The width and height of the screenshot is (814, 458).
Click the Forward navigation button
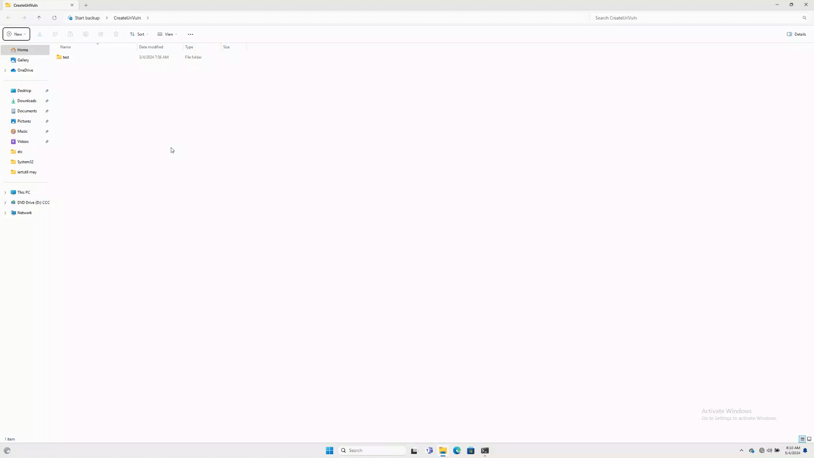coord(23,18)
